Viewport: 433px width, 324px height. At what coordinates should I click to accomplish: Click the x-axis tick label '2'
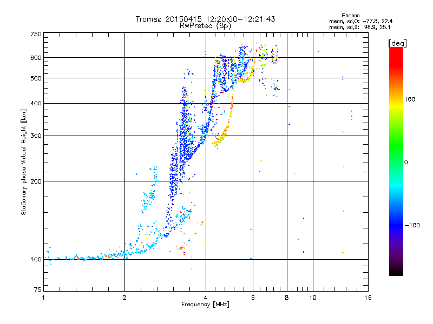coord(124,298)
